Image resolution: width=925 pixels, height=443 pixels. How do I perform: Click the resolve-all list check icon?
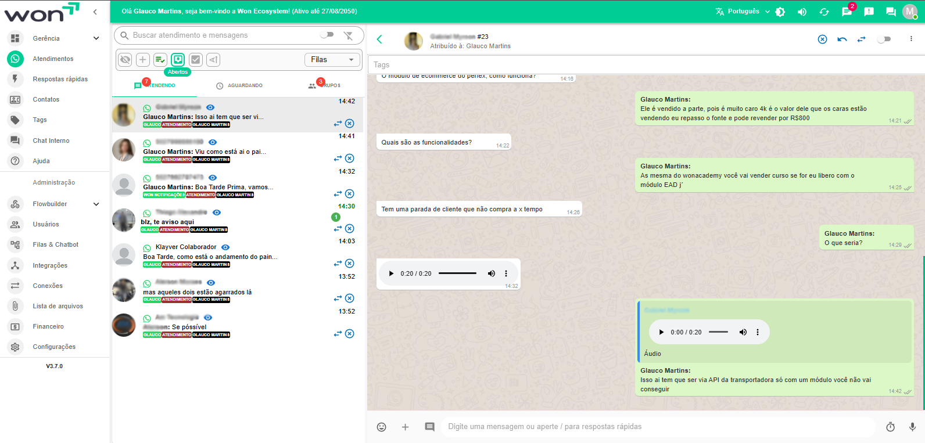[x=160, y=59]
